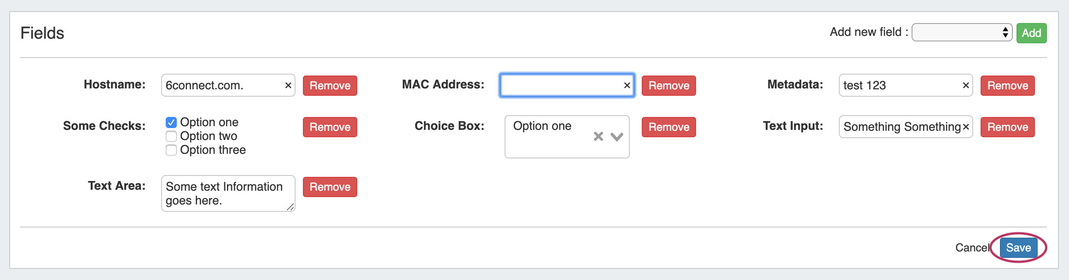Clear the Hostname field with its X icon
Image resolution: width=1069 pixels, height=280 pixels.
288,86
